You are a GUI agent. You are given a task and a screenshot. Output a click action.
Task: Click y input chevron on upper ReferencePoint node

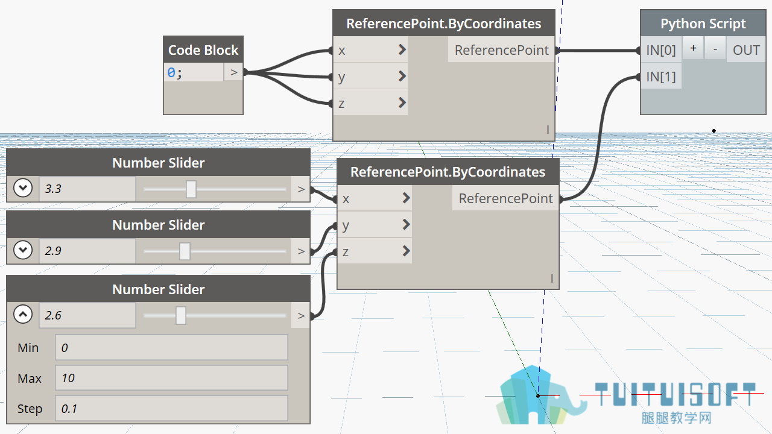click(402, 77)
